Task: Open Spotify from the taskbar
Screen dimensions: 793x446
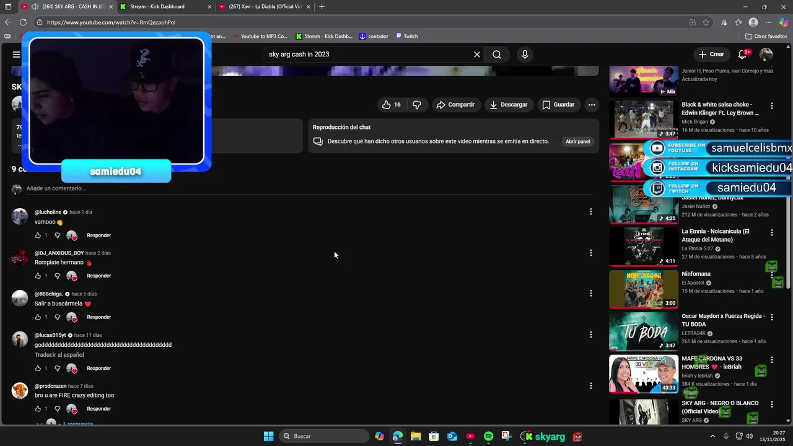Action: 488,437
